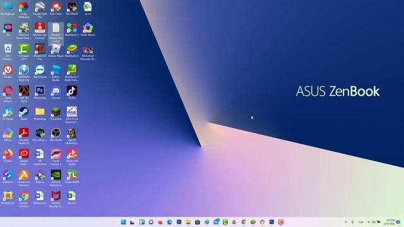
Task: Open the Riot Client desktop shortcut
Action: (56, 8)
